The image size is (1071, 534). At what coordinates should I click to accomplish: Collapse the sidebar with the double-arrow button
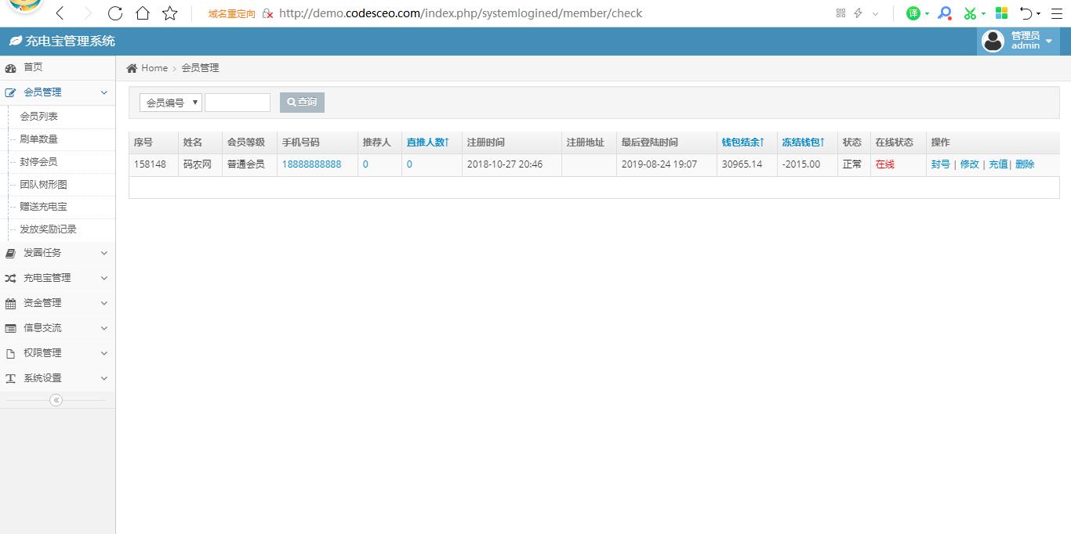pos(56,400)
